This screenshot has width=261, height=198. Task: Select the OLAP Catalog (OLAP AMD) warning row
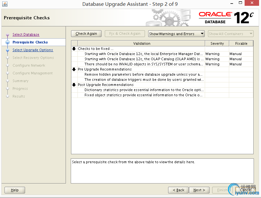162,59
